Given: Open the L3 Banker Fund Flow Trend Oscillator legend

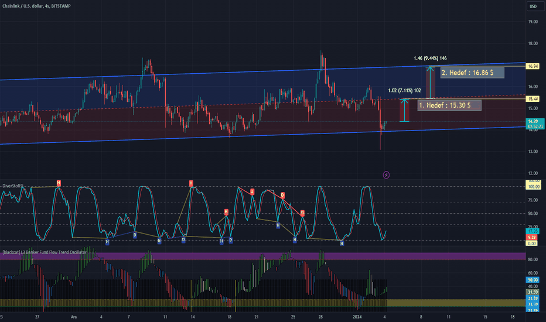Looking at the screenshot, I should click(44, 252).
